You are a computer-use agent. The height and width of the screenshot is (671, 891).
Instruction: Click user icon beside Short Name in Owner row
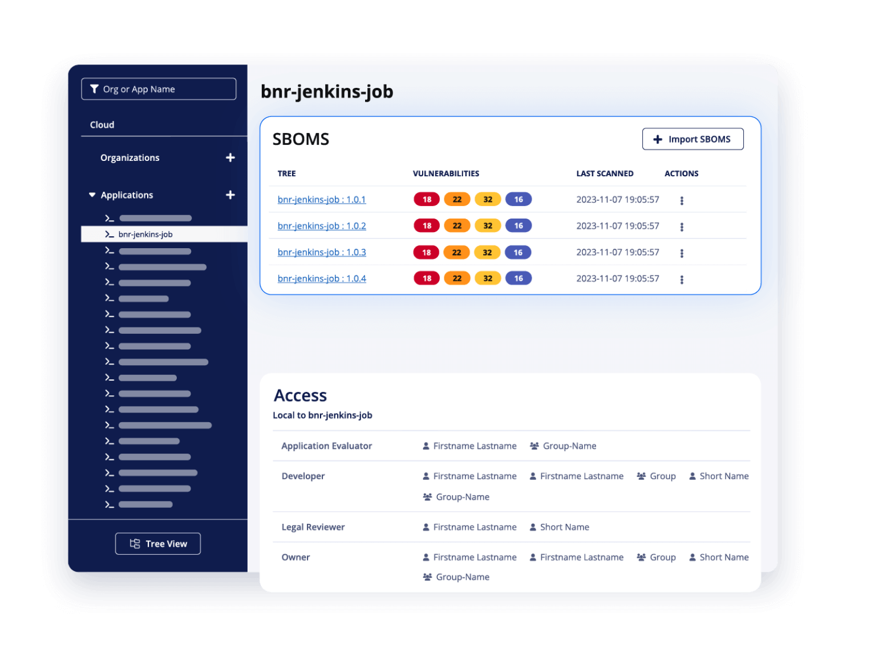pos(692,557)
